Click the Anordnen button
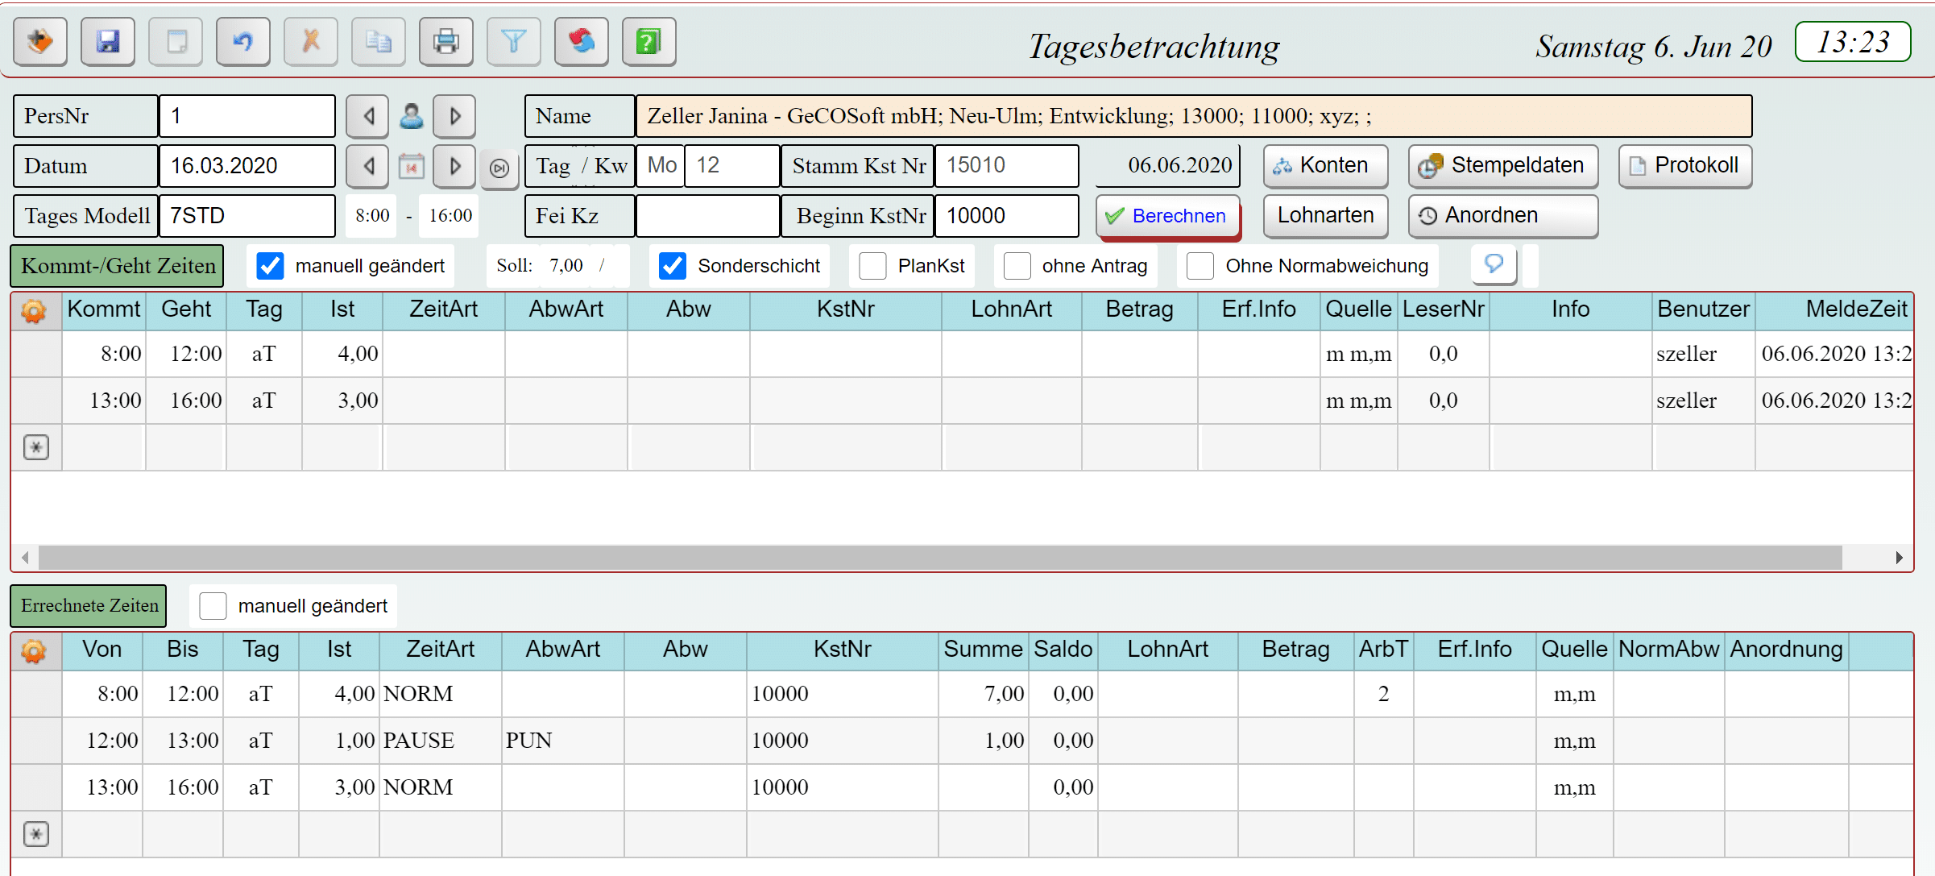Viewport: 1935px width, 876px height. pos(1503,216)
